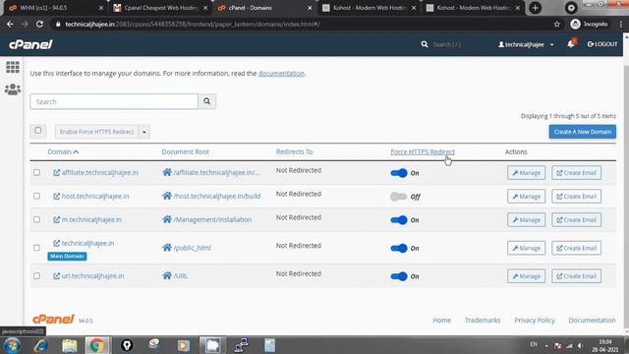Image resolution: width=629 pixels, height=354 pixels.
Task: Open home icon for host.technicaljhajee.in document root
Action: tap(167, 196)
